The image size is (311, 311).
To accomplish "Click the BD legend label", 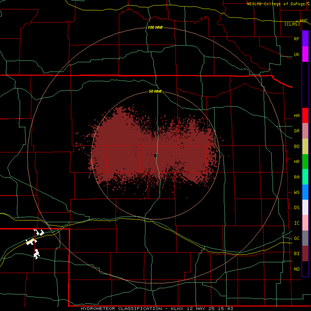I will pyautogui.click(x=296, y=147).
